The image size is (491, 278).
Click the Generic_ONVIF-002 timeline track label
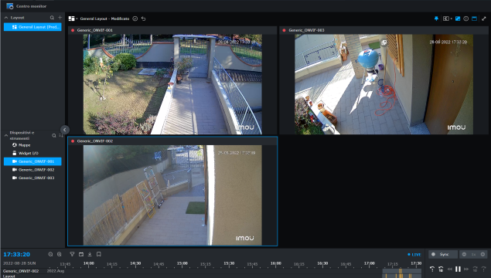21,271
